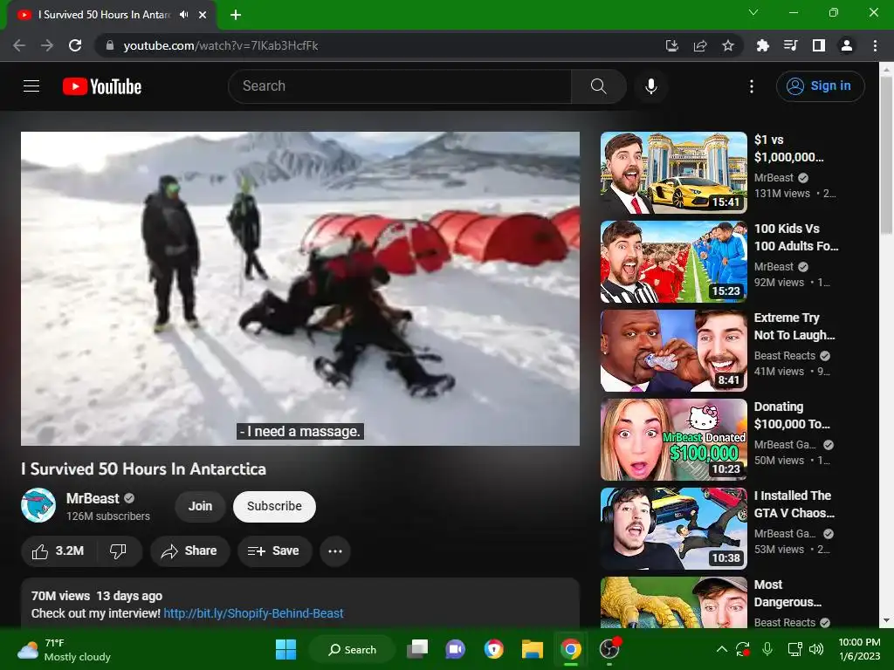Open the Windows taskbar Search box
Image resolution: width=894 pixels, height=670 pixels.
[352, 649]
